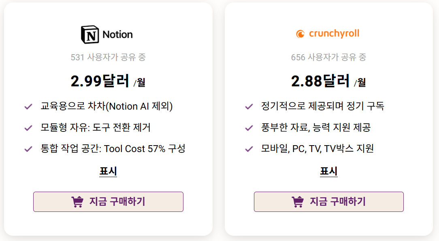Click '656 사용자가 공유 중' label
Viewport: 439px width, 241px height.
pos(329,57)
